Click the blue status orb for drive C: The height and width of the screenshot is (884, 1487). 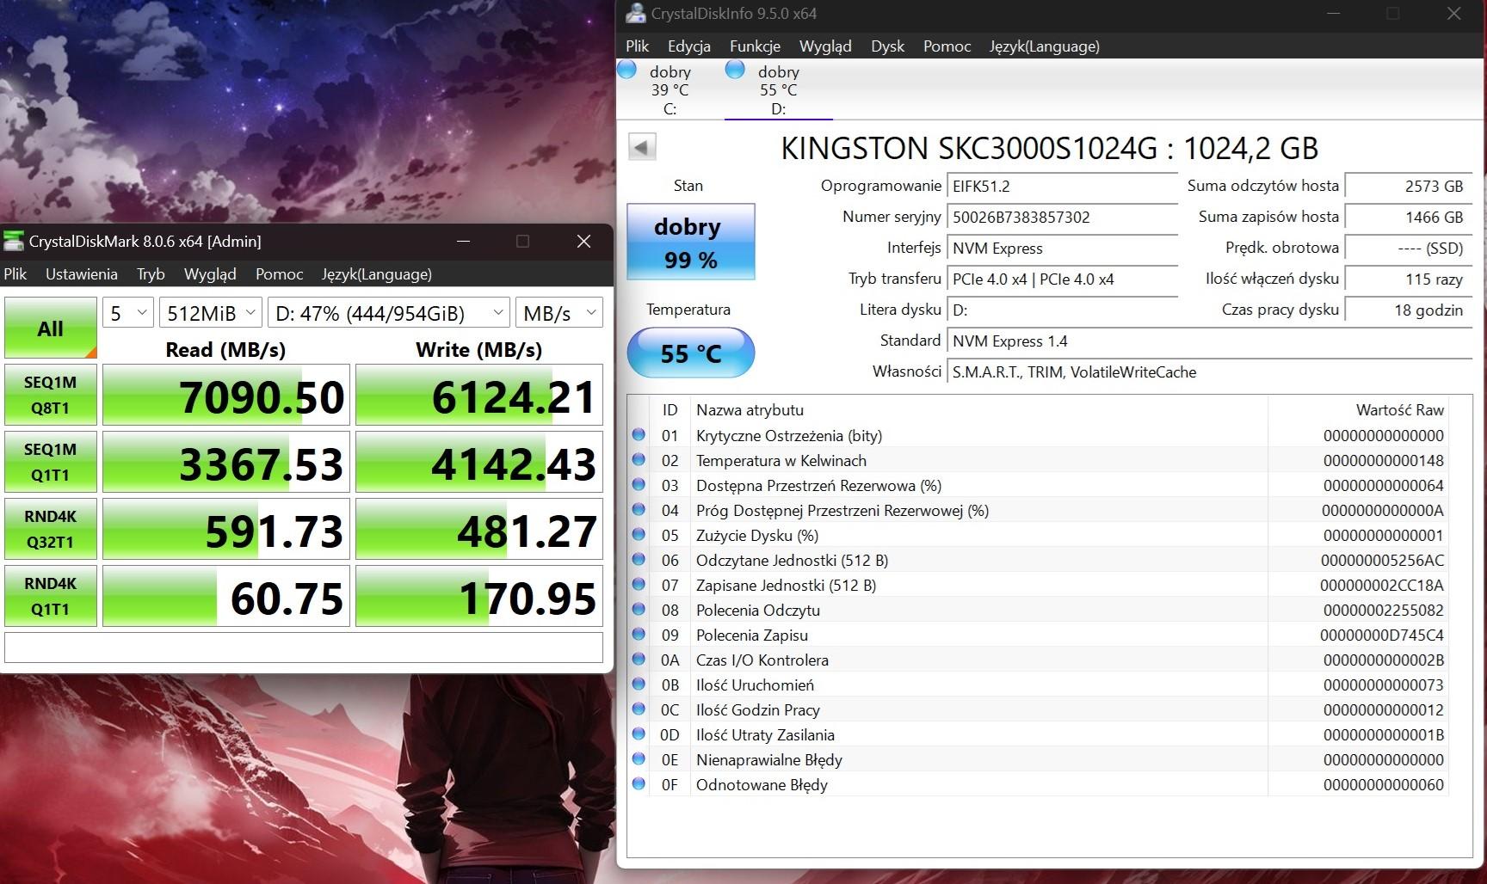627,70
